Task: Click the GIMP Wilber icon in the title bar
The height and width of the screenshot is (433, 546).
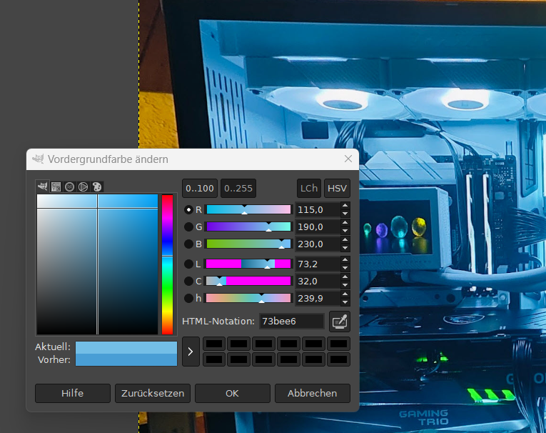Action: [x=38, y=159]
